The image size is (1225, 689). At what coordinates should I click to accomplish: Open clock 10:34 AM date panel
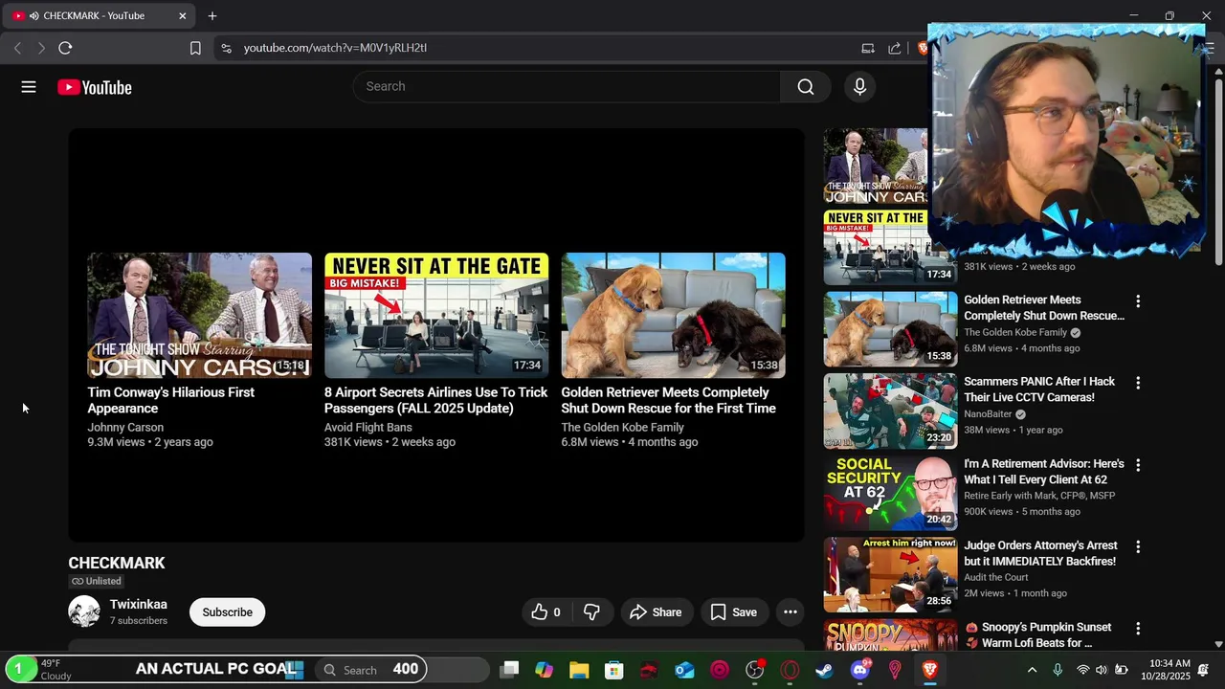[1165, 669]
